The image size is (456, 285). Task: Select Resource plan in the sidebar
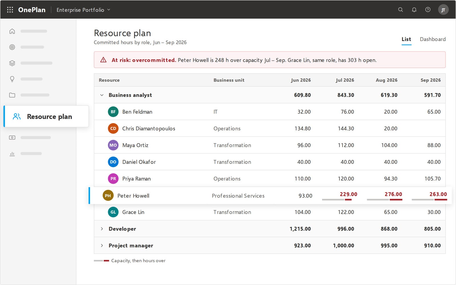point(46,116)
